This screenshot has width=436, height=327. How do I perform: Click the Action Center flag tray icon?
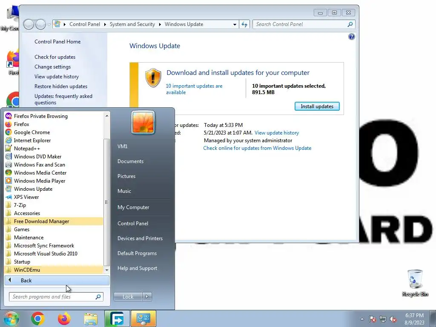tap(373, 319)
